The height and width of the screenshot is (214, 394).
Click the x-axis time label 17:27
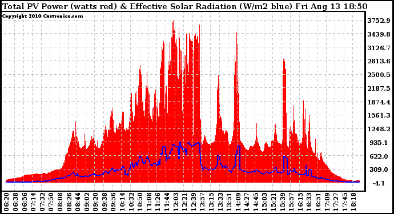click(x=336, y=202)
